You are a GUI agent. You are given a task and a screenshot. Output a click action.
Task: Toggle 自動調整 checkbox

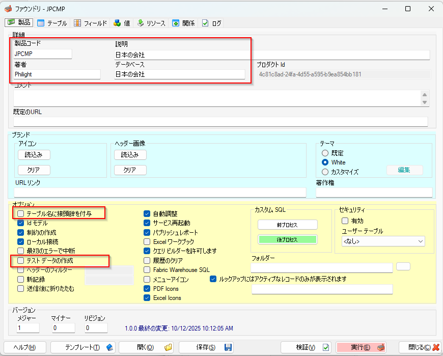coord(147,213)
